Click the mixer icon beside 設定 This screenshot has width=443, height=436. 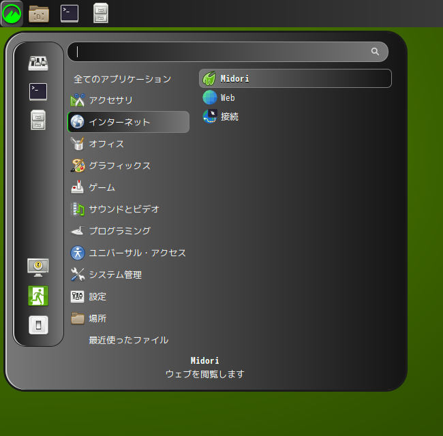click(x=78, y=296)
